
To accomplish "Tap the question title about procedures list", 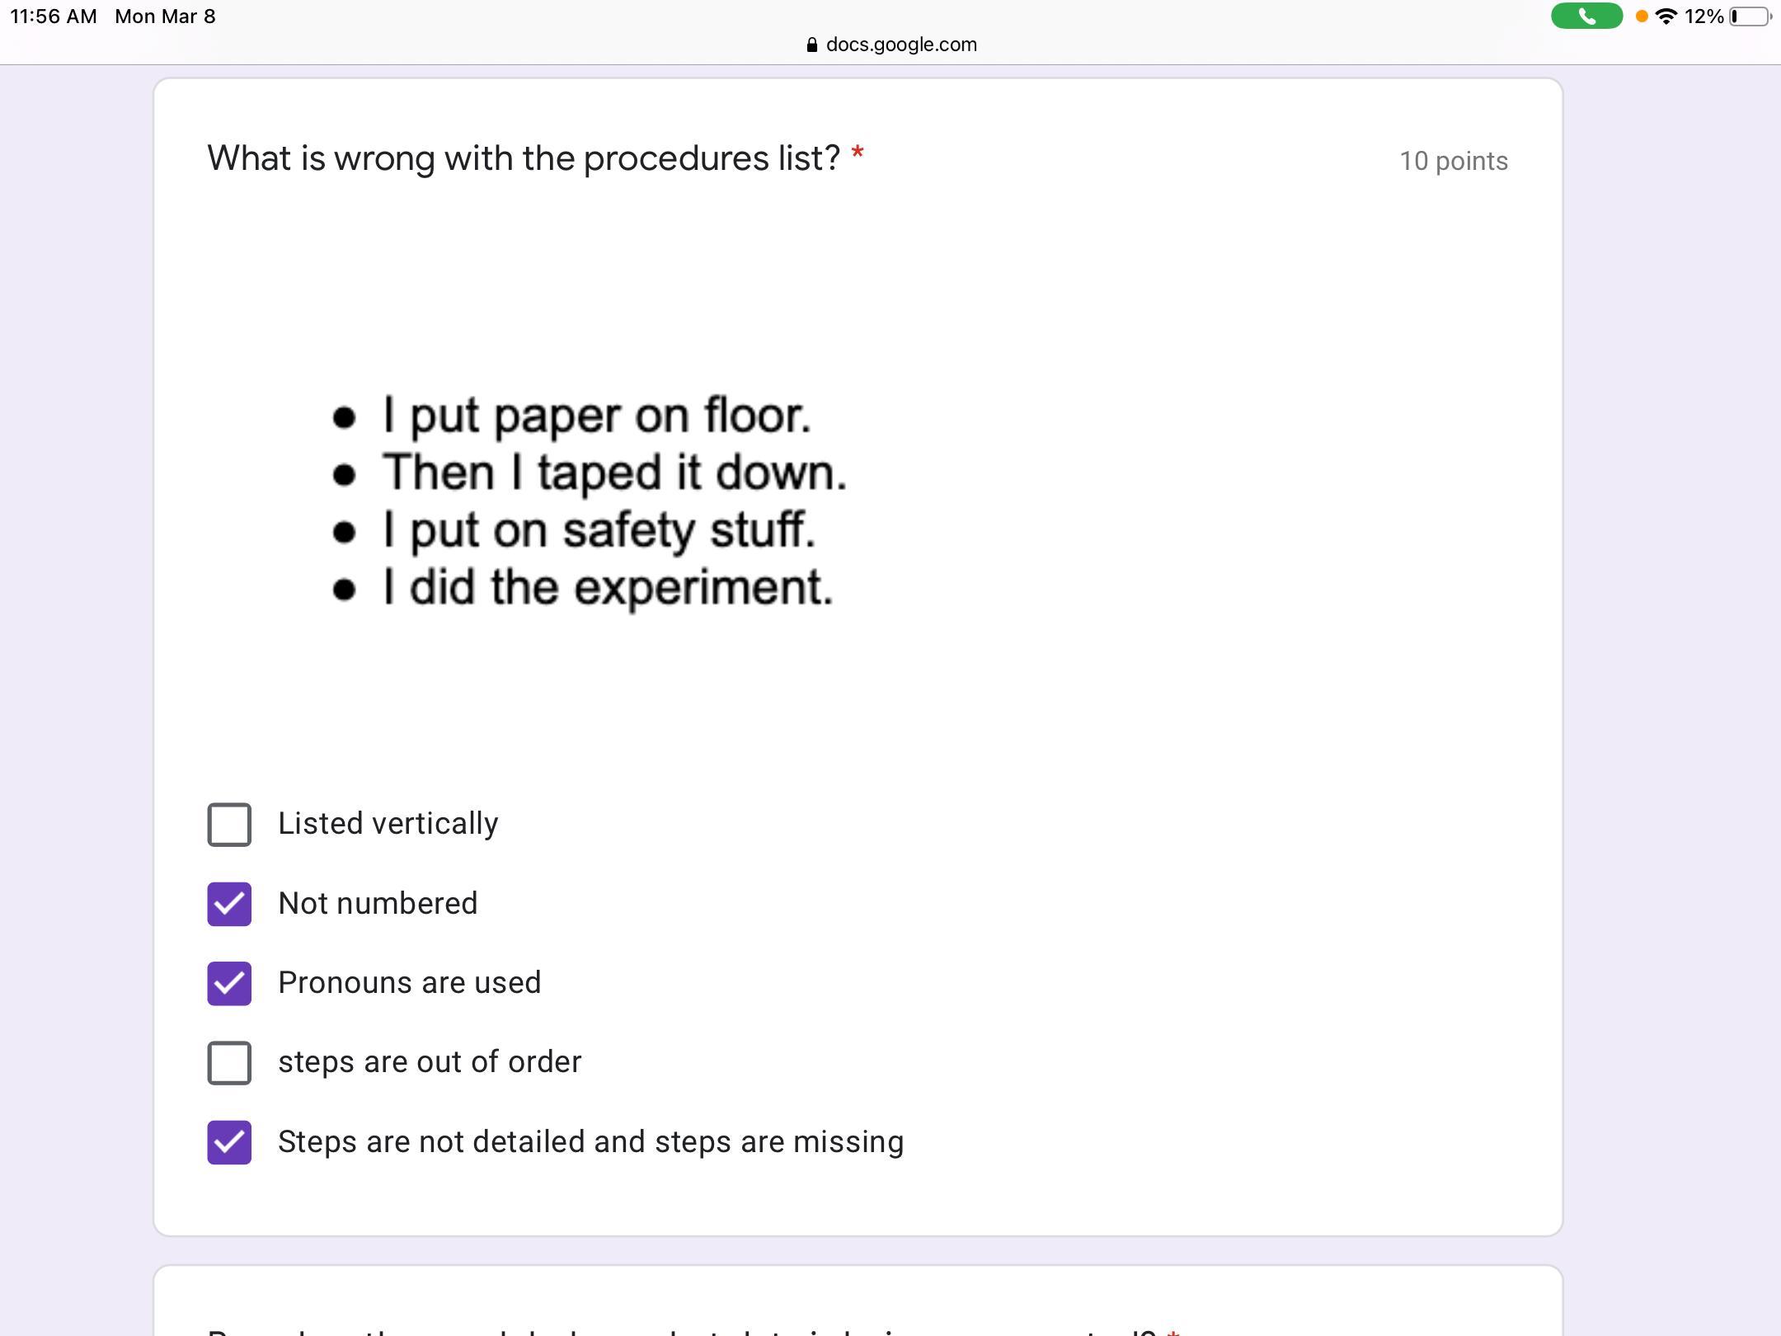I will click(524, 158).
